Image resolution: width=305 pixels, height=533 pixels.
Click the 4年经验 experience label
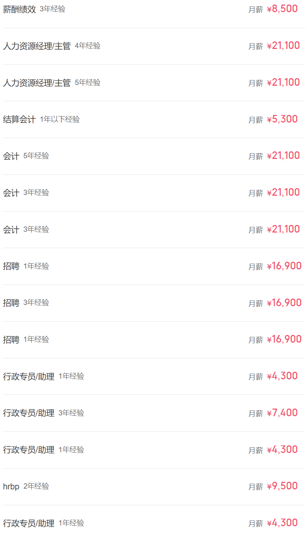coord(88,46)
